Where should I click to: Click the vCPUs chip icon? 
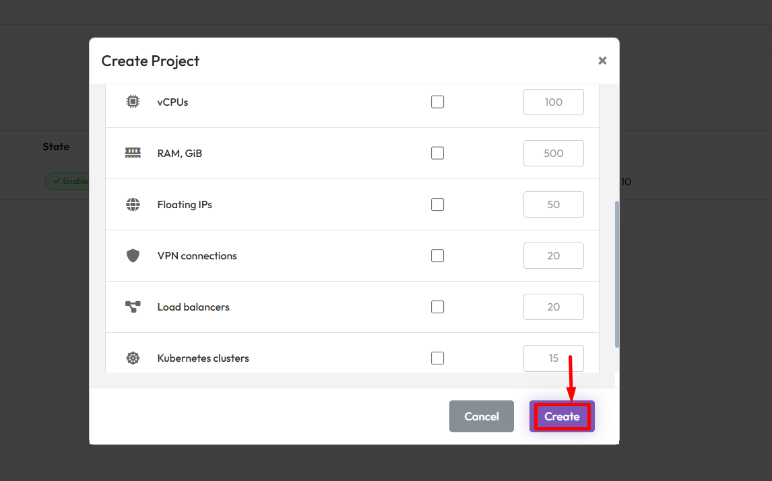pyautogui.click(x=133, y=102)
